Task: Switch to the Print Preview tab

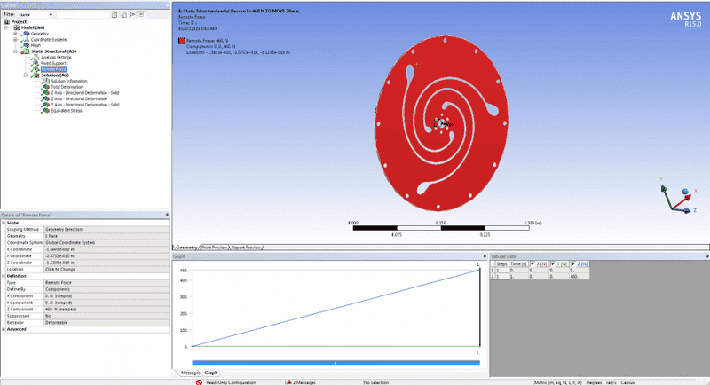Action: pyautogui.click(x=214, y=247)
